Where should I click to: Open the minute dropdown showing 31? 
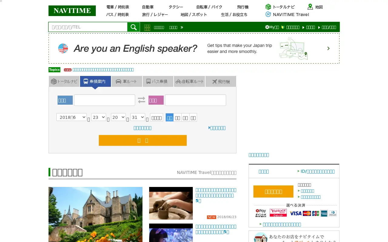point(138,117)
